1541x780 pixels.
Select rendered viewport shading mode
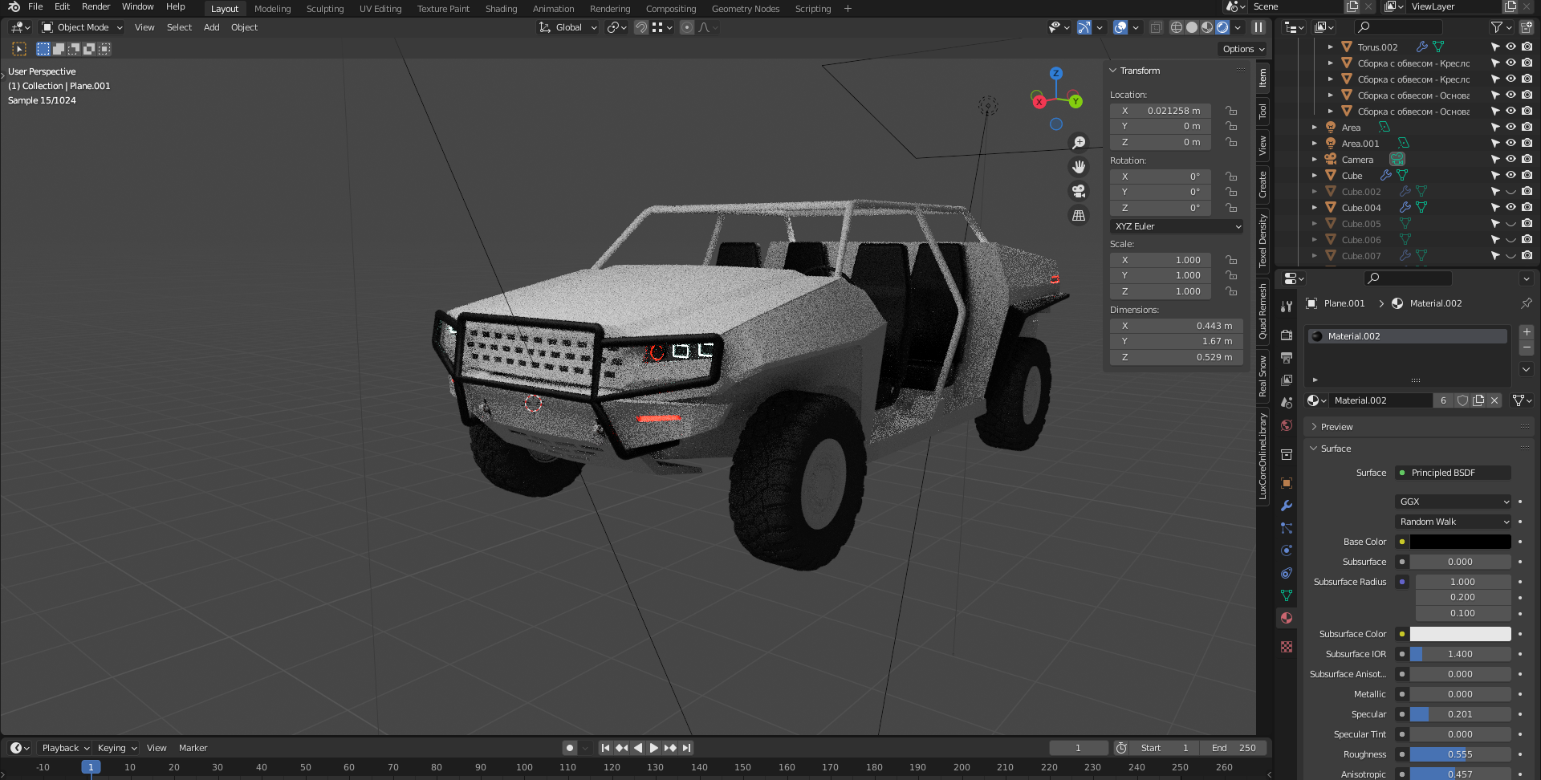click(x=1222, y=27)
